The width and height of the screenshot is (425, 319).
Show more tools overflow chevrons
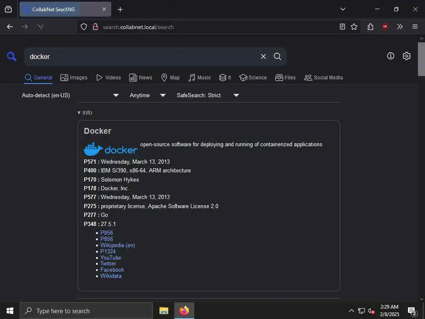point(400,27)
